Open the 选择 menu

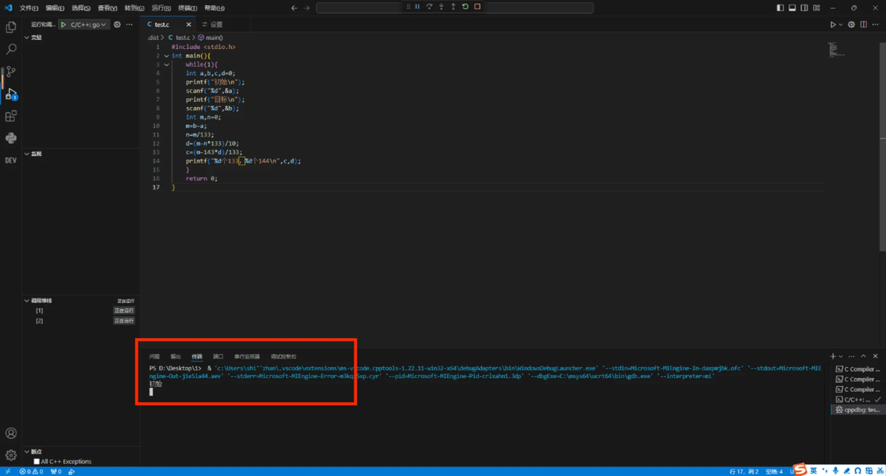[x=81, y=8]
